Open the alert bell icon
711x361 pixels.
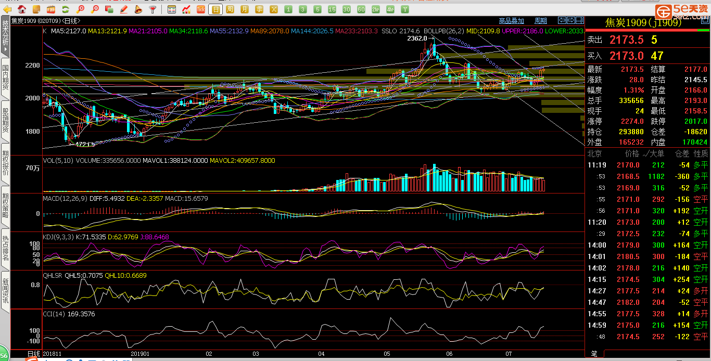pos(138,9)
